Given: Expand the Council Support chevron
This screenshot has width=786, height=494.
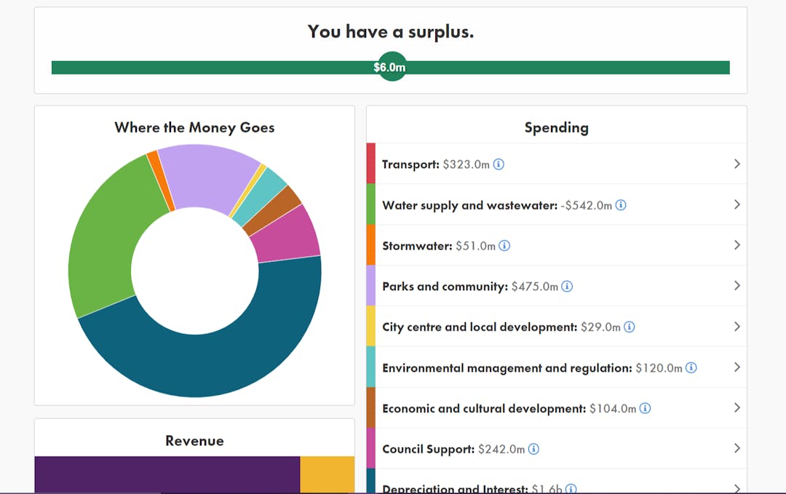Looking at the screenshot, I should point(737,450).
